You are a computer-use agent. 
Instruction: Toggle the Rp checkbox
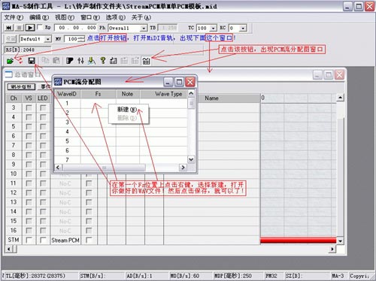coord(40,27)
